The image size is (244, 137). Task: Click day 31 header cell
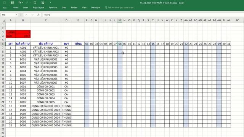coord(229,44)
